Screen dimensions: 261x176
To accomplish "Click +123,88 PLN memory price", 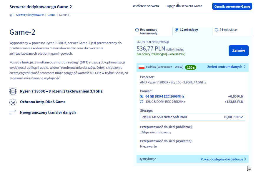I will coord(234,102).
